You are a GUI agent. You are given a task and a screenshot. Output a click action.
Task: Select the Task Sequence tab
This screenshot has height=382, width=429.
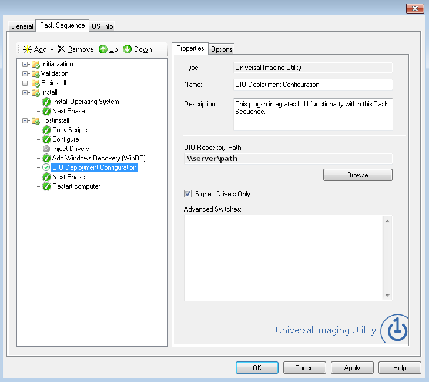click(x=62, y=25)
